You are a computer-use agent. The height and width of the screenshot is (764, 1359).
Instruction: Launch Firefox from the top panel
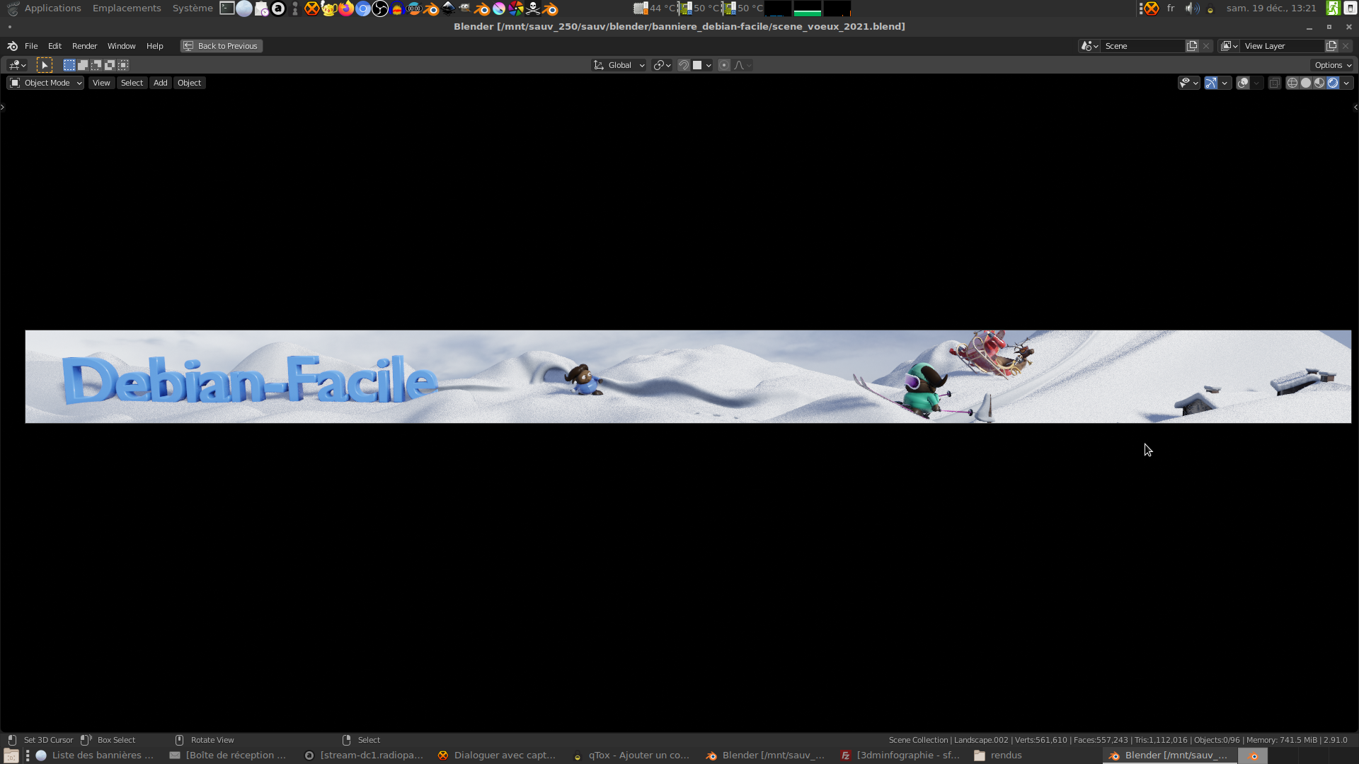[x=346, y=8]
